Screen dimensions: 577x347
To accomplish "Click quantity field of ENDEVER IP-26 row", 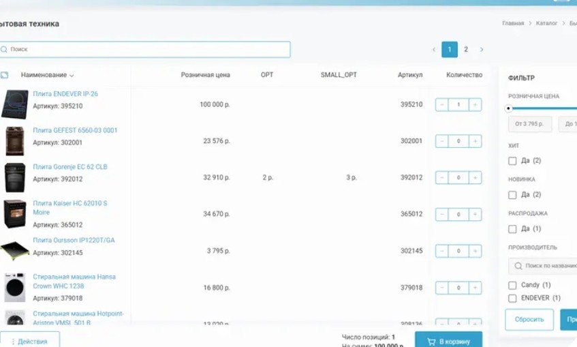I will pyautogui.click(x=458, y=104).
